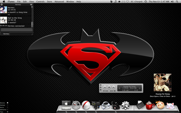181x113 pixels.
Task: Open the white cat face dock icon
Action: tap(170, 106)
